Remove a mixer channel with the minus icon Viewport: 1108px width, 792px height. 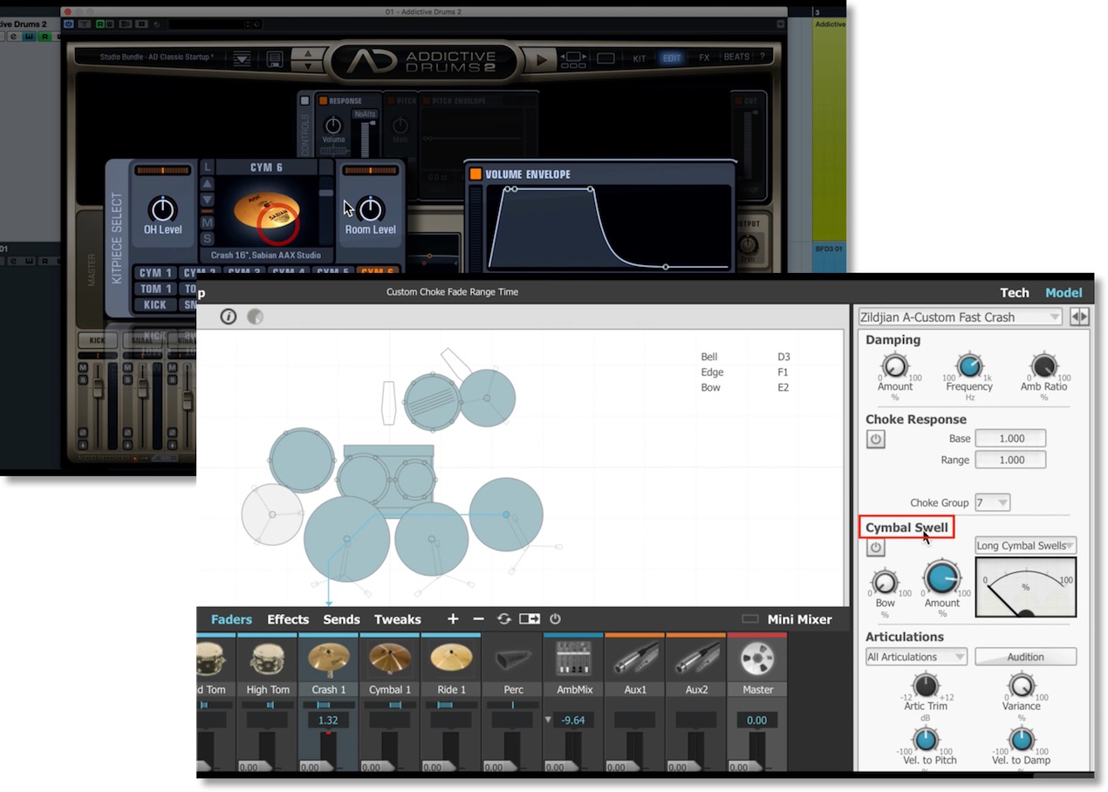pos(478,619)
